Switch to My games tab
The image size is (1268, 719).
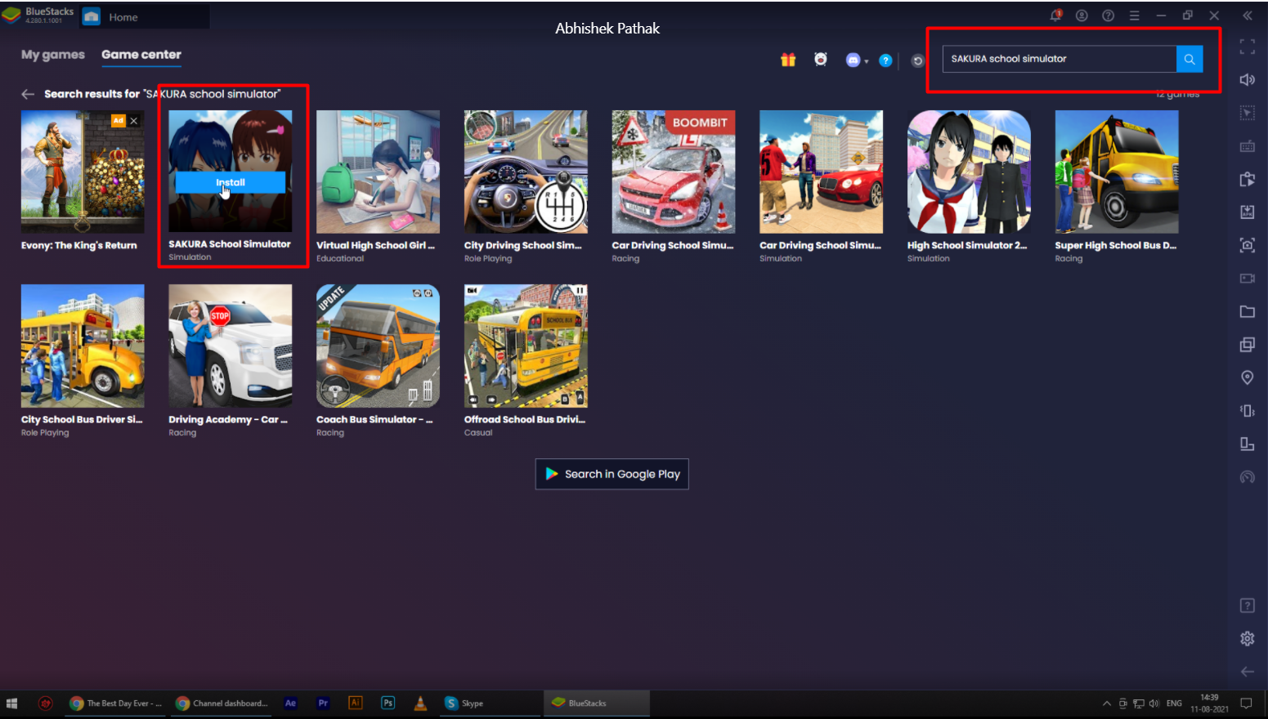tap(53, 55)
